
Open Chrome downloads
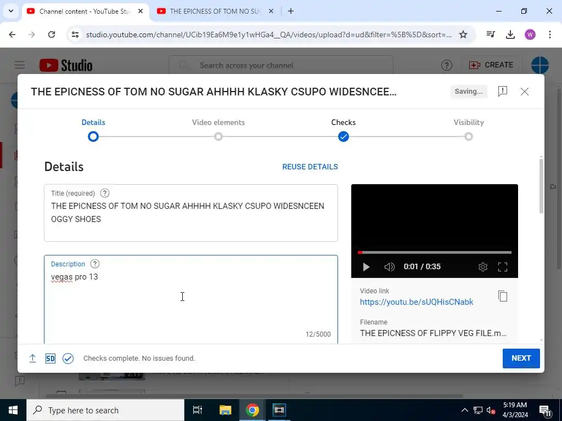(x=510, y=35)
